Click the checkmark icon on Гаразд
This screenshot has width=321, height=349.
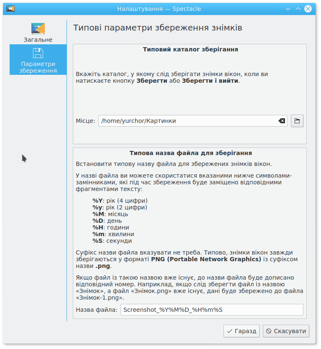tap(230, 331)
